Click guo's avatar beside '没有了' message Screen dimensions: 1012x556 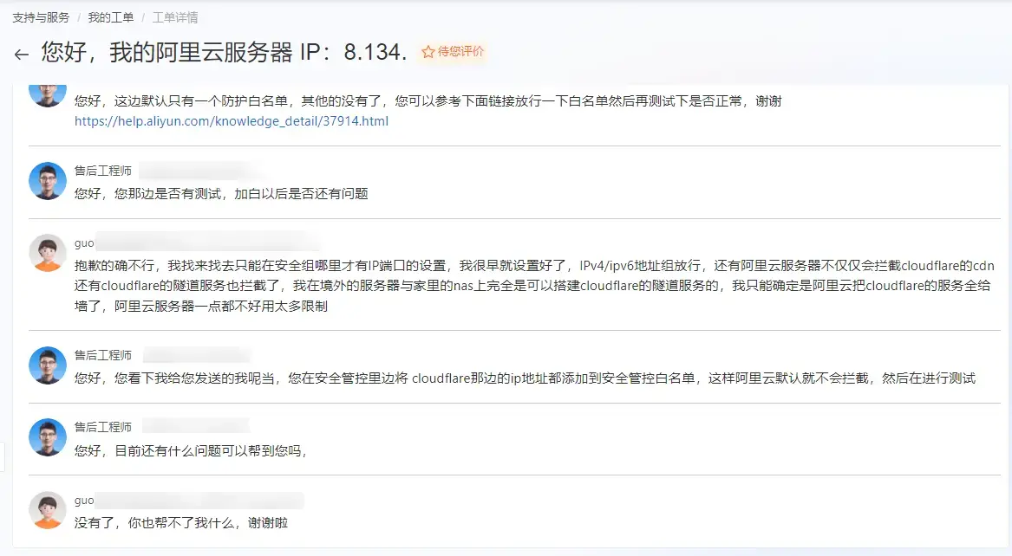(x=47, y=510)
